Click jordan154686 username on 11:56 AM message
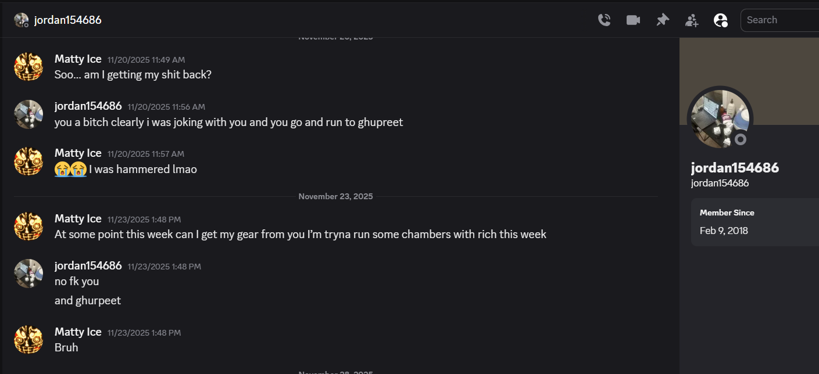Viewport: 819px width, 374px height. point(88,106)
